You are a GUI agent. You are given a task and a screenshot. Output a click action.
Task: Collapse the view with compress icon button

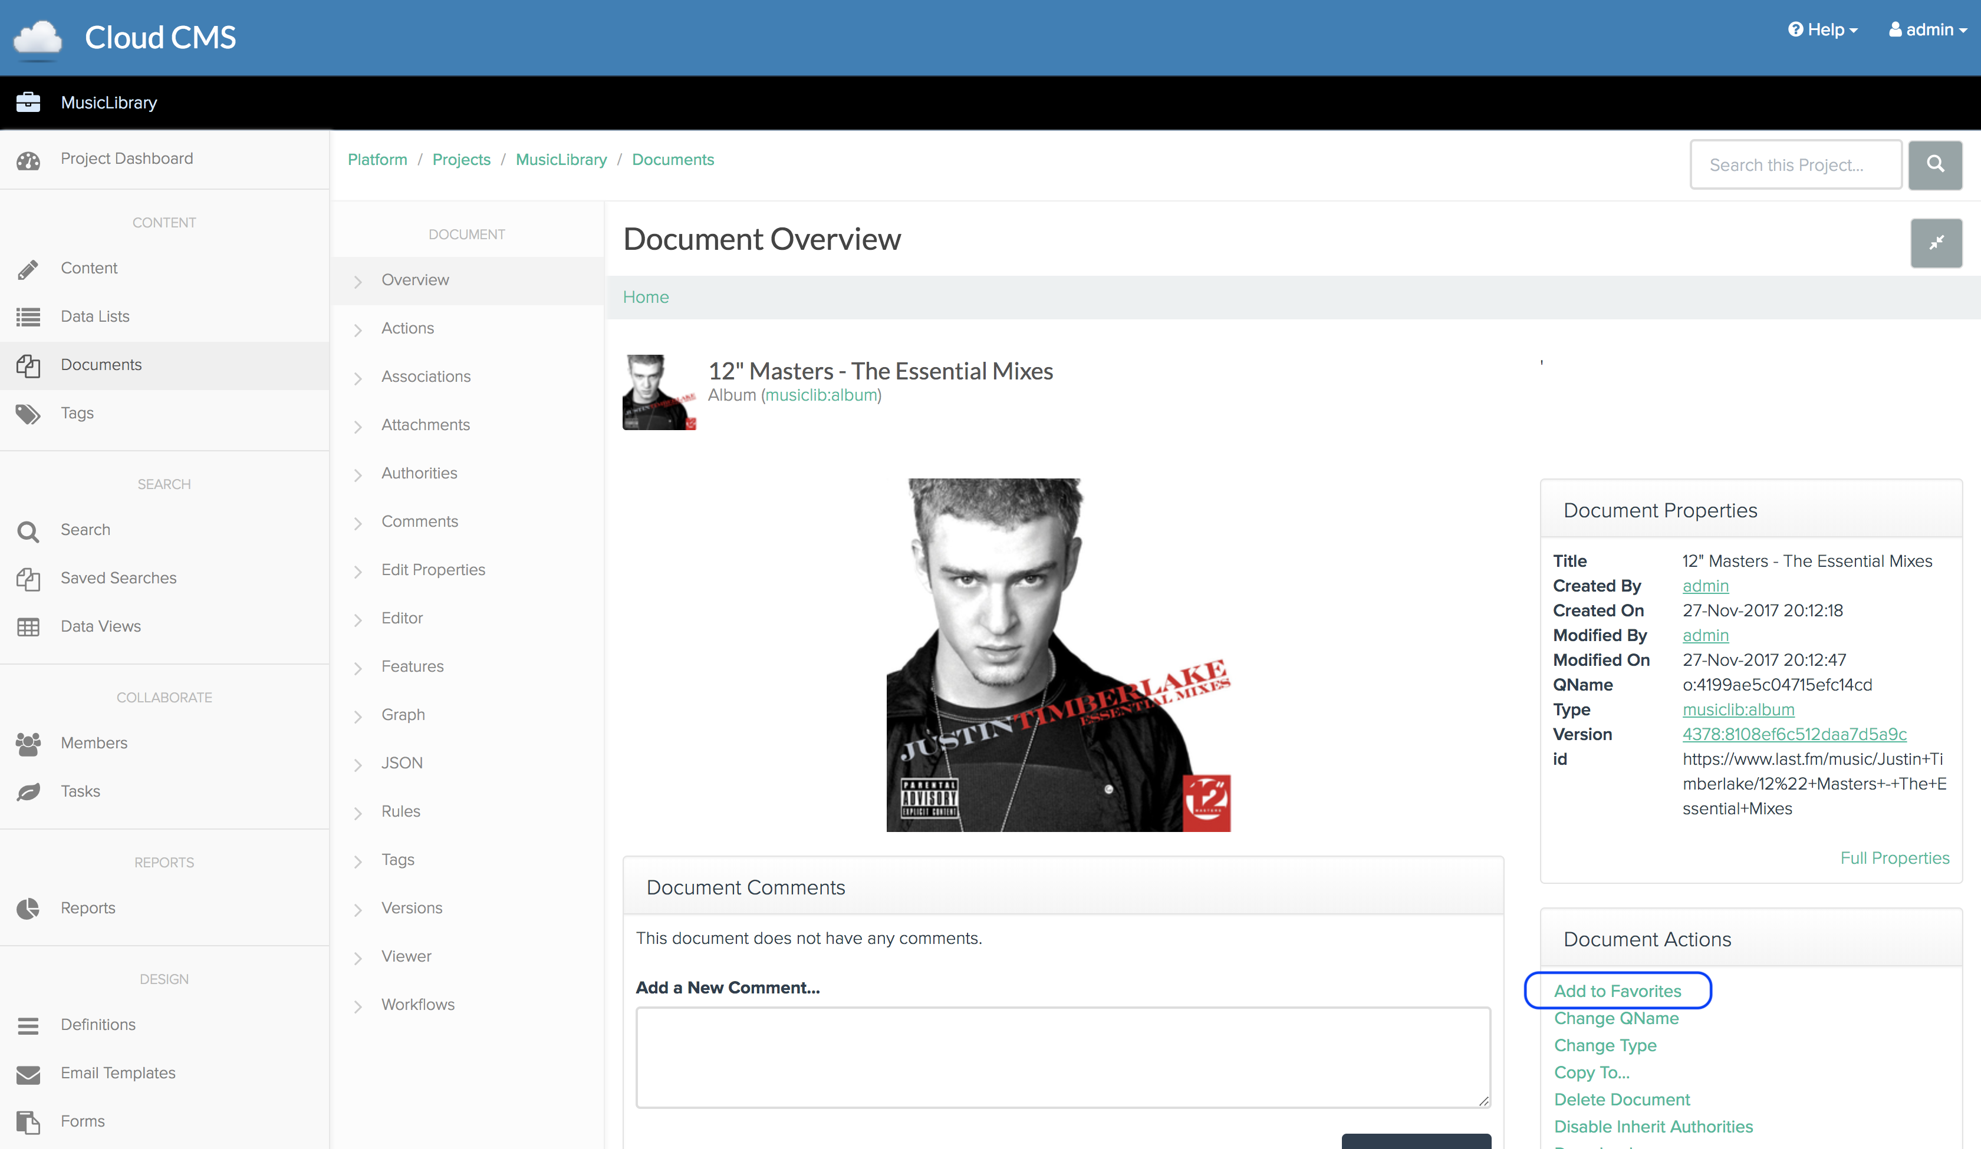[1936, 243]
